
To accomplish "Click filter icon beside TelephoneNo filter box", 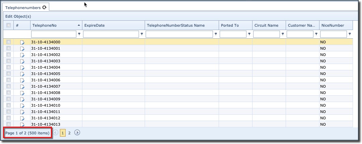I will tap(79, 34).
